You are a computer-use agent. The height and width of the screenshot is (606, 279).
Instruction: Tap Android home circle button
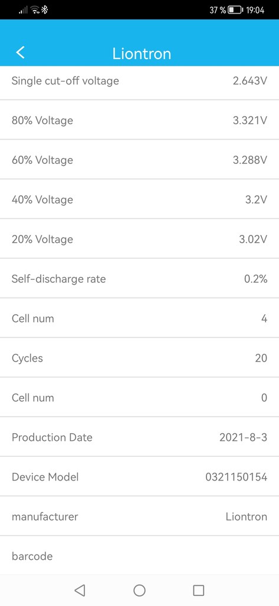pyautogui.click(x=139, y=590)
